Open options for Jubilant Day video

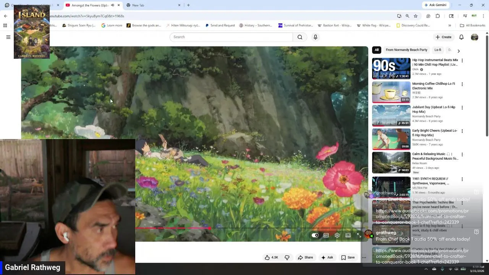462,108
